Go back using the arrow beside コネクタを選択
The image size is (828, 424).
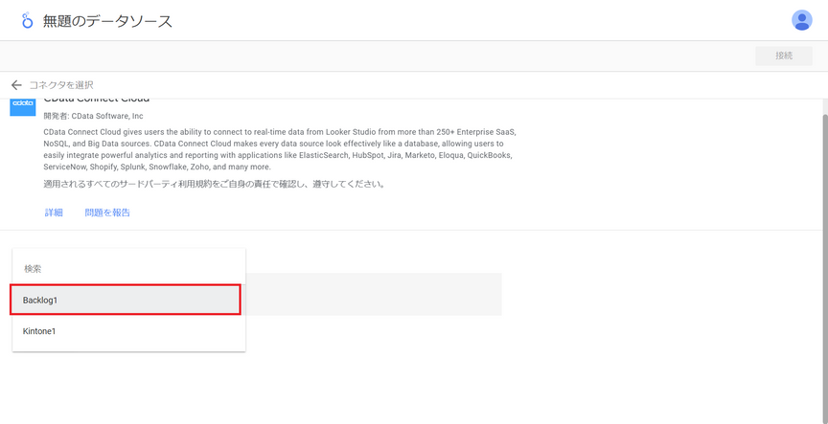[x=16, y=85]
